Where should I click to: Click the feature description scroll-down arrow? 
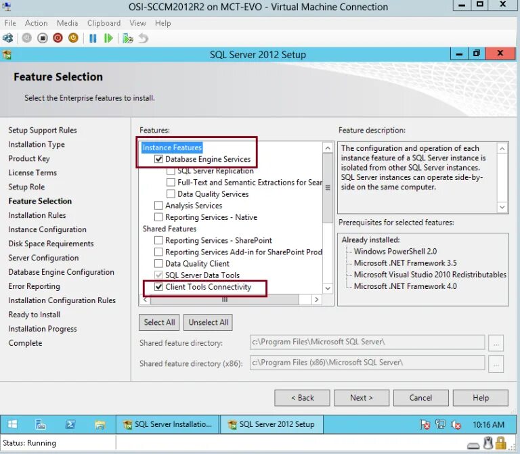coord(502,207)
